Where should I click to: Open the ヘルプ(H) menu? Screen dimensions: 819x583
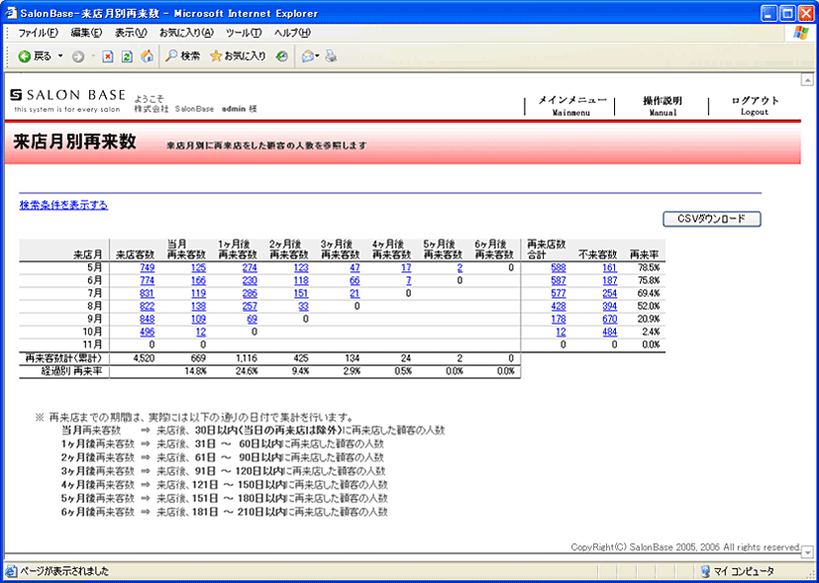point(292,33)
